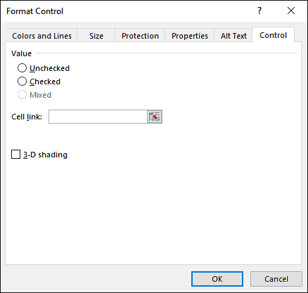
Task: Open help with the question mark icon
Action: [259, 11]
